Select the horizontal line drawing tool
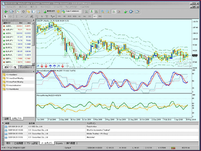This screenshot has width=201, height=151. [22, 16]
